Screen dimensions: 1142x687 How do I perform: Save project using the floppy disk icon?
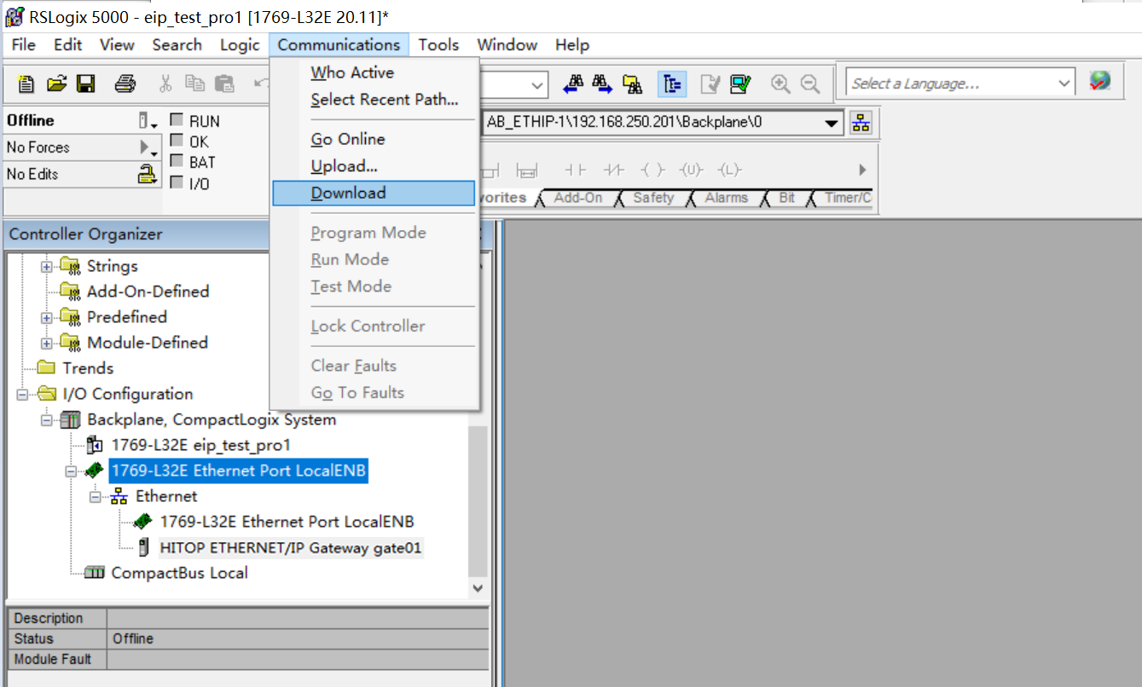pos(85,84)
